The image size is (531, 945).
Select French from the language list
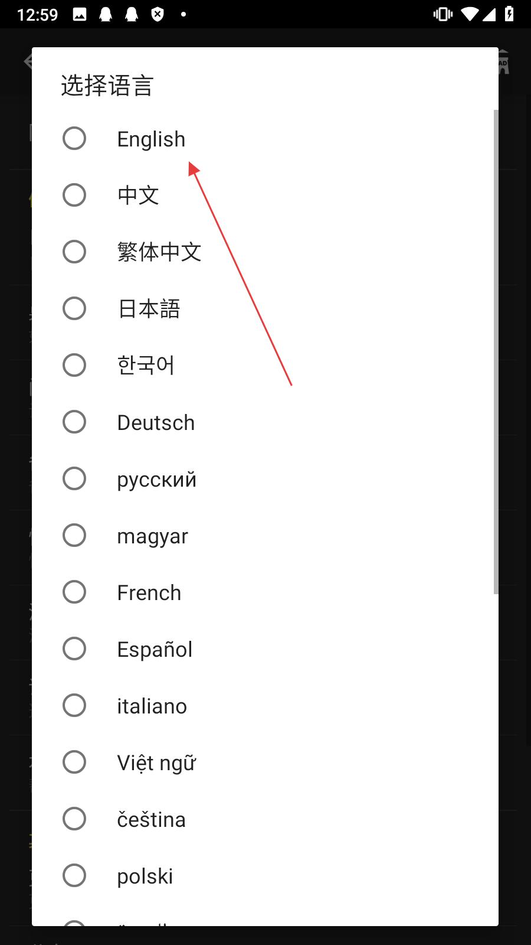coord(149,592)
